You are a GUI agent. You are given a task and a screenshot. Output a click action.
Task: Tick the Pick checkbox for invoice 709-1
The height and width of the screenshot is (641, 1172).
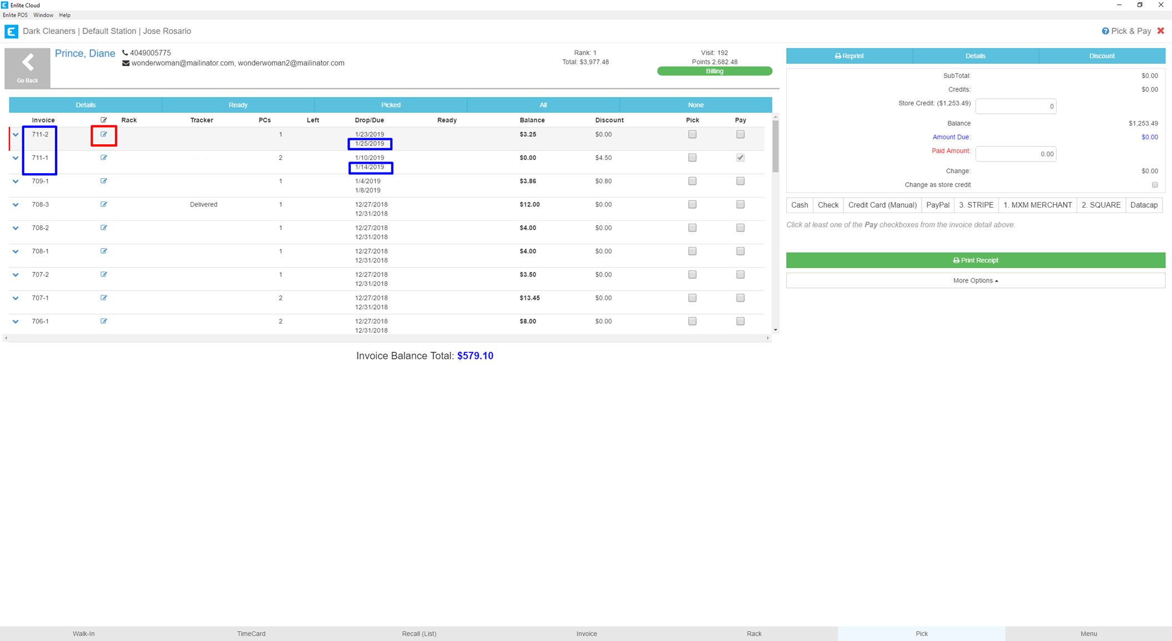click(x=692, y=181)
